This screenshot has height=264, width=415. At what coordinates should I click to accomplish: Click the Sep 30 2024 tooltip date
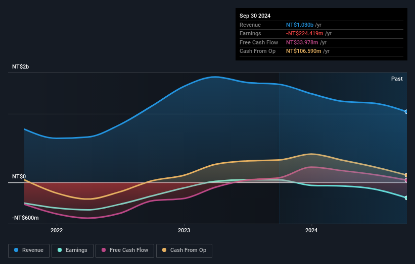[x=255, y=16]
